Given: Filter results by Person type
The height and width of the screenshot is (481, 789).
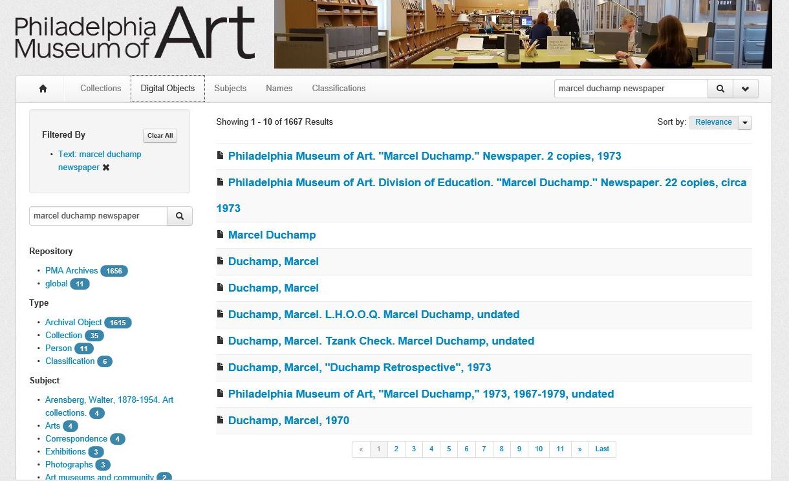Looking at the screenshot, I should coord(58,348).
